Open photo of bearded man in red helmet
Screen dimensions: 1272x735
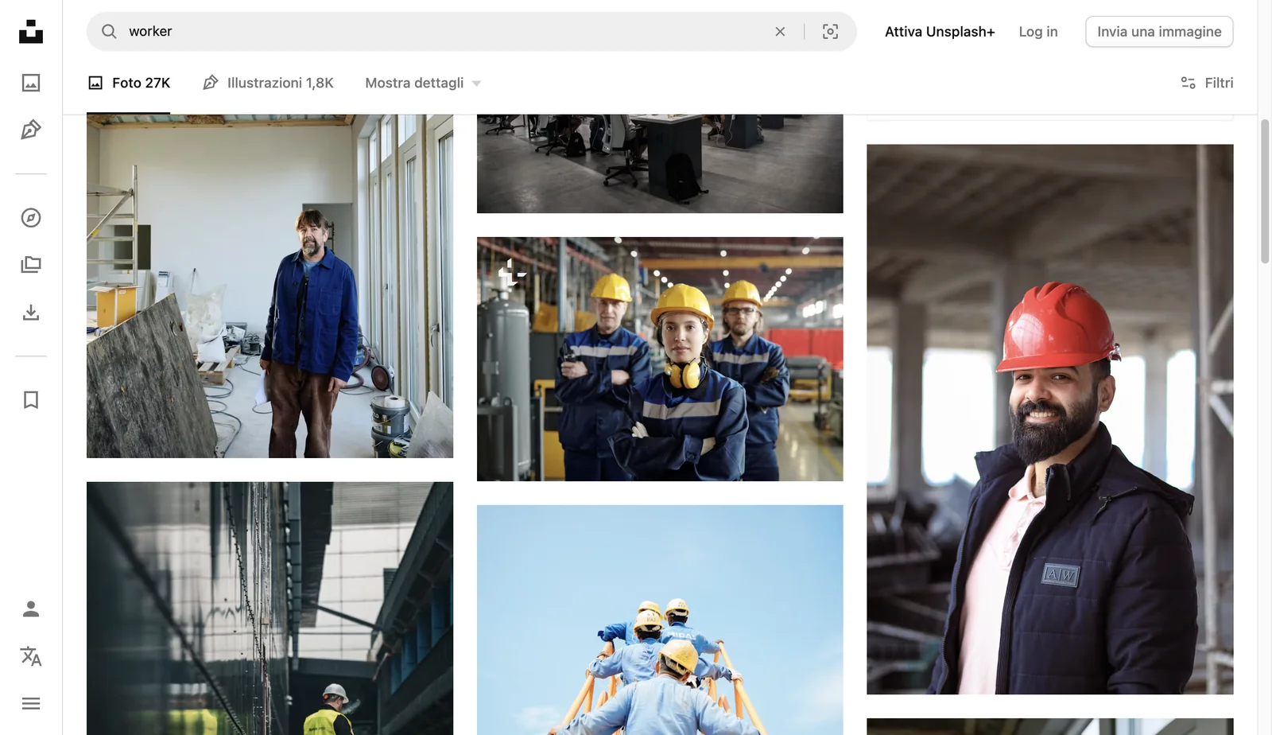point(1049,419)
